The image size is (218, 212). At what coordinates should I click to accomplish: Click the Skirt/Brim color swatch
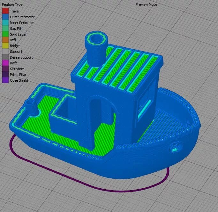point(5,69)
